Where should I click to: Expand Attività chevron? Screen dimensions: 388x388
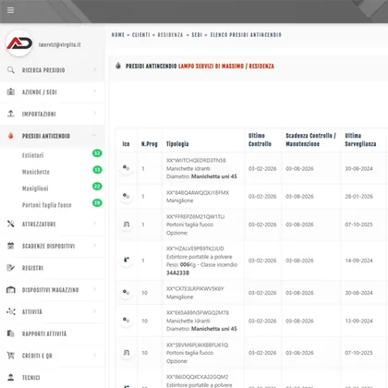[95, 311]
